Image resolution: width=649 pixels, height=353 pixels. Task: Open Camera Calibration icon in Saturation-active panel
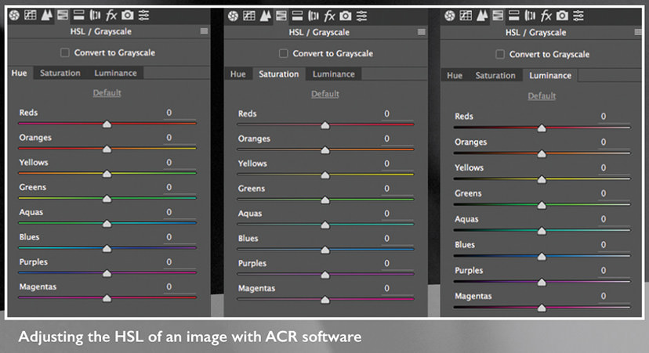(346, 16)
